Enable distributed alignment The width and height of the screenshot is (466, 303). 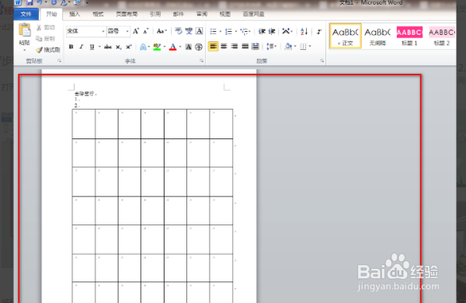click(256, 47)
